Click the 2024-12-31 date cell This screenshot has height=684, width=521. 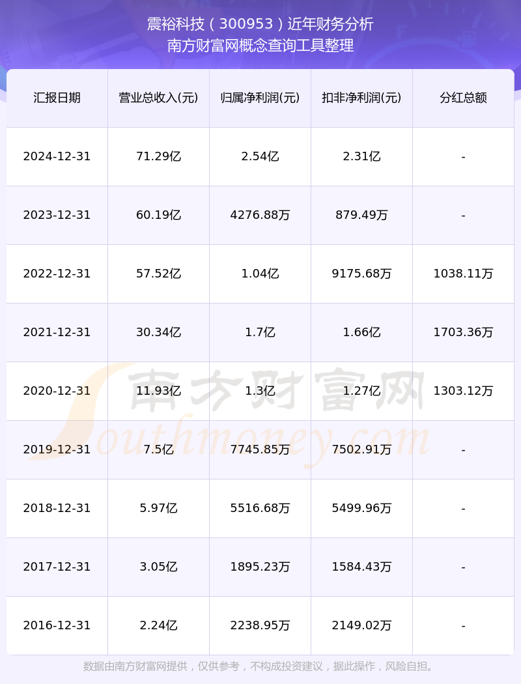coord(57,156)
